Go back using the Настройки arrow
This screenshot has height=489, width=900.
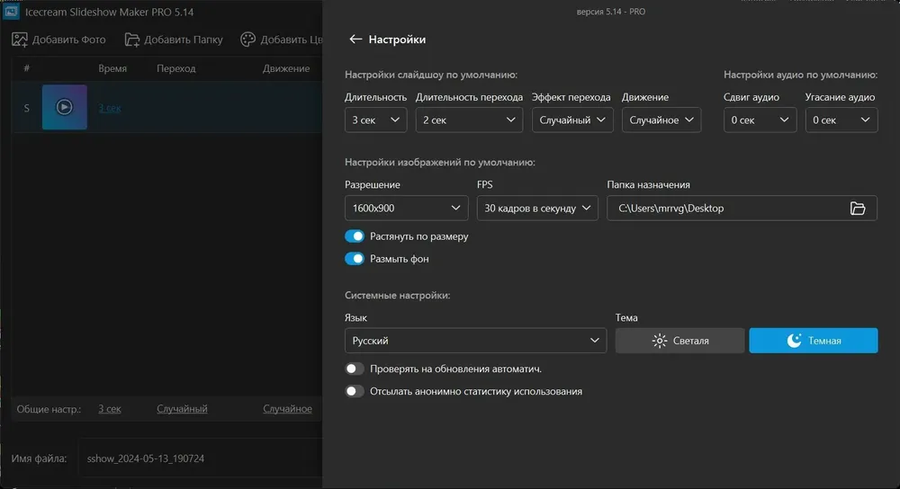[x=355, y=39]
